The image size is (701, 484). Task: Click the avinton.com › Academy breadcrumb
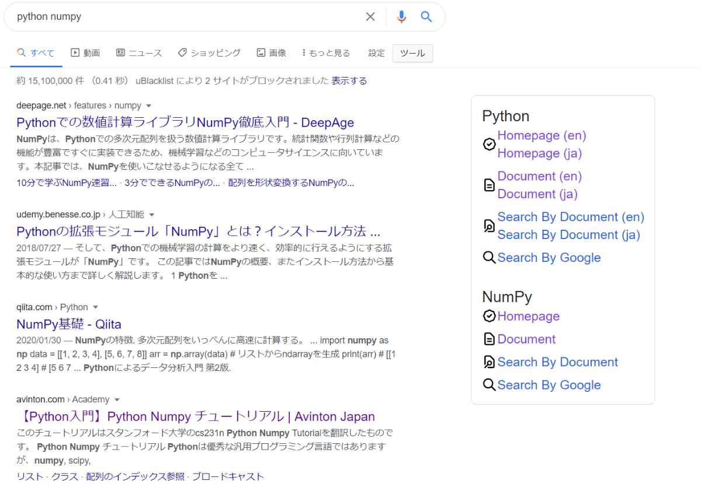click(x=63, y=399)
